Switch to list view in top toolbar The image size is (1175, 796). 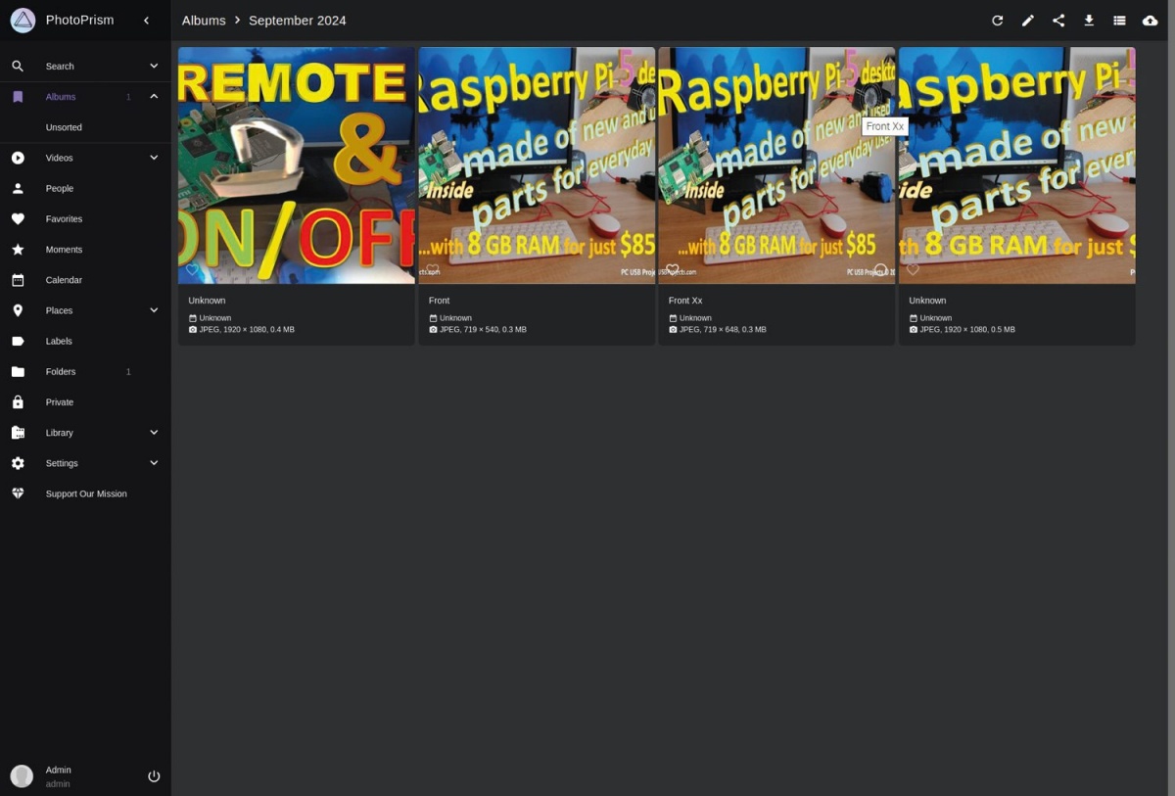pyautogui.click(x=1119, y=21)
